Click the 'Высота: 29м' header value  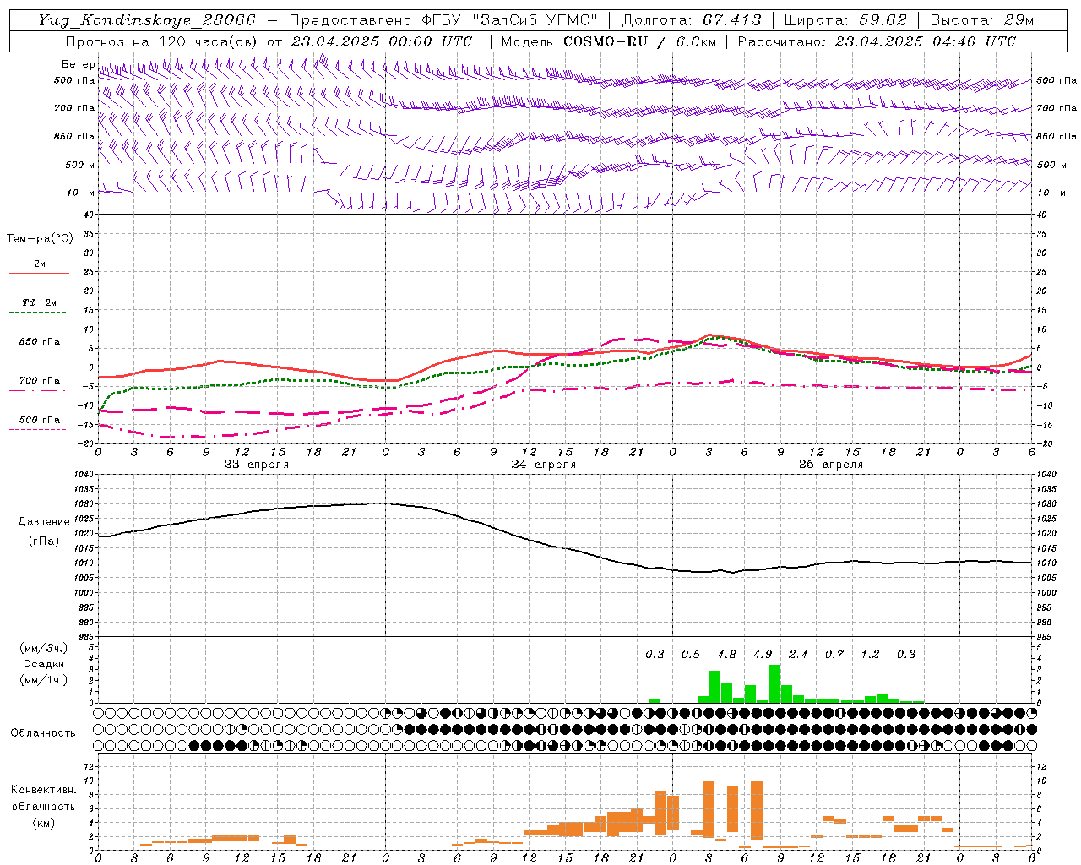tap(982, 20)
